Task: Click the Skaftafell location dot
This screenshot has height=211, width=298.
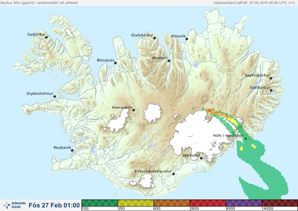Action: point(201,158)
